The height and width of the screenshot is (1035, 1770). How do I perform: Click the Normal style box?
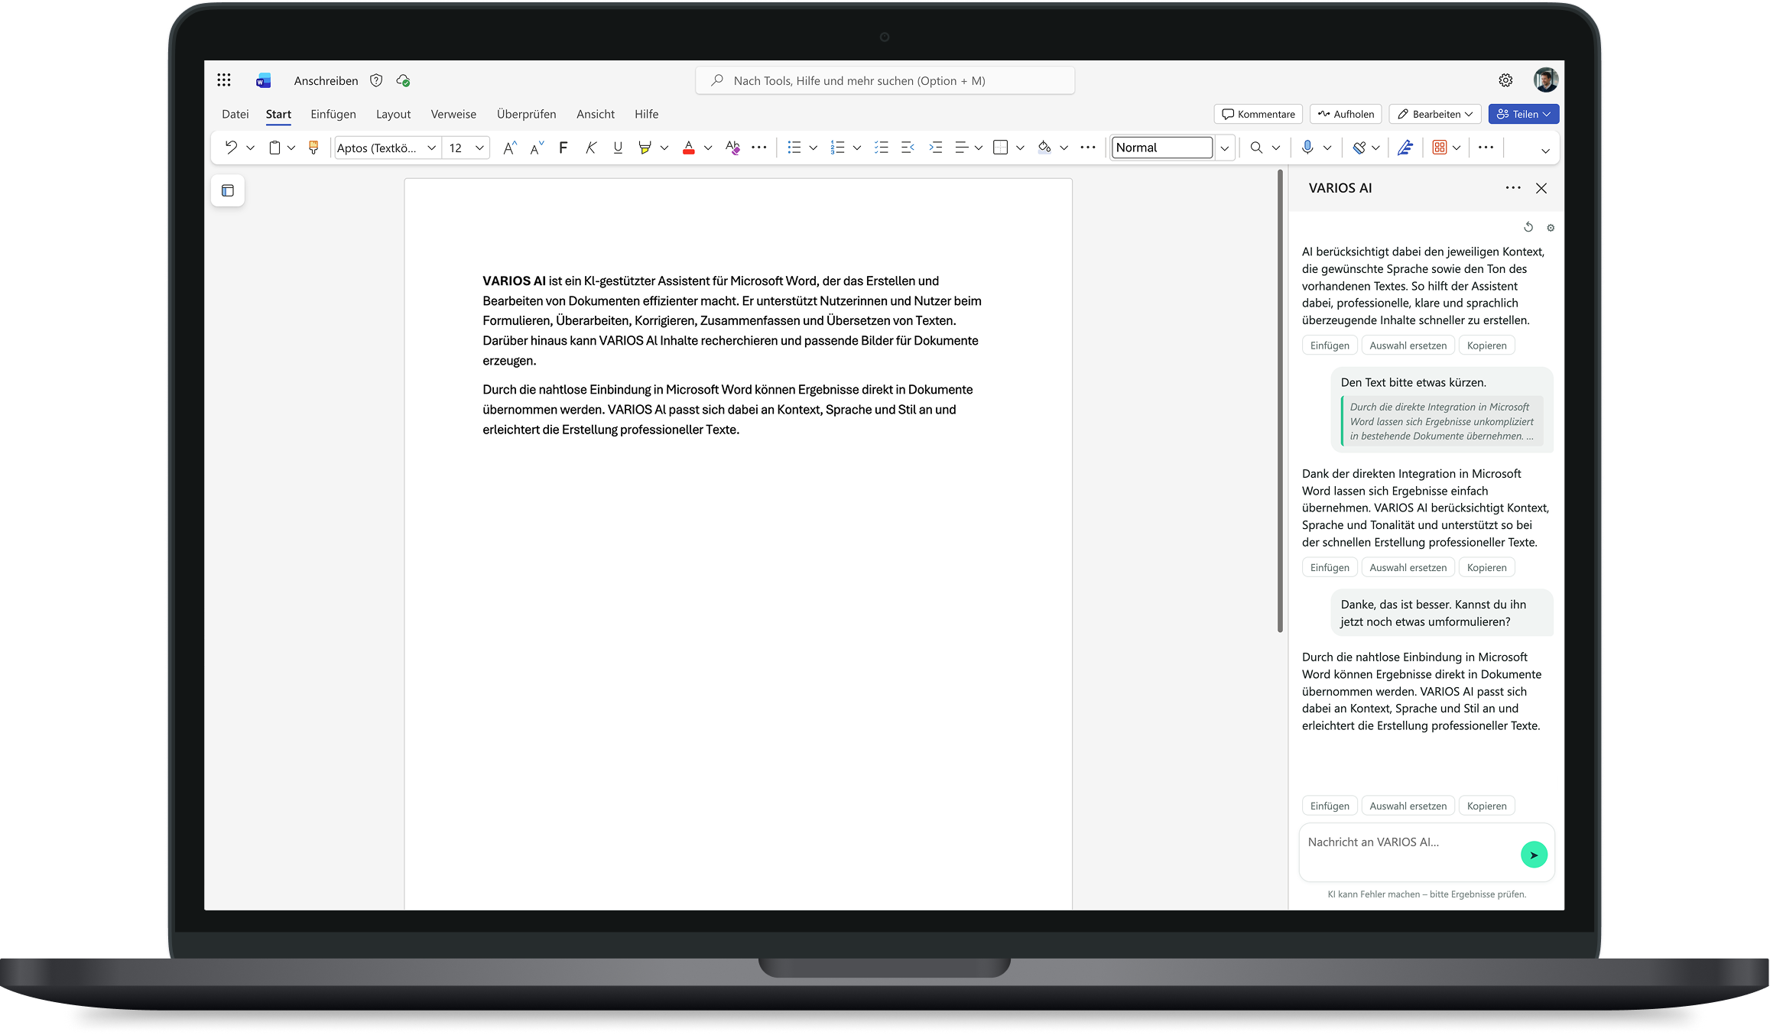(x=1162, y=148)
